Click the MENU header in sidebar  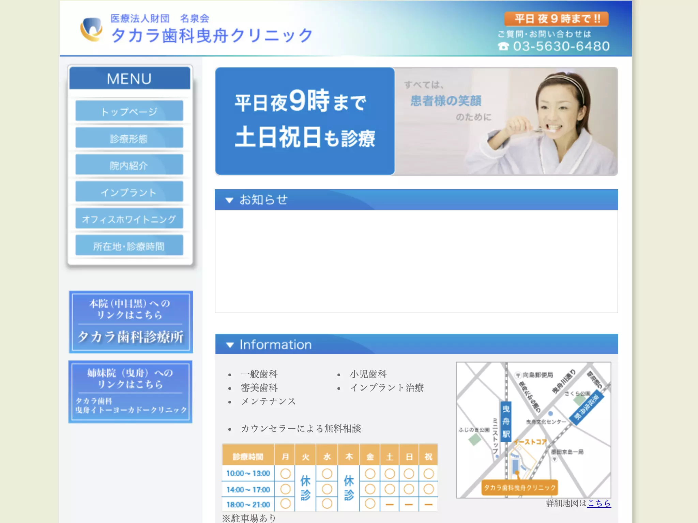(x=130, y=78)
